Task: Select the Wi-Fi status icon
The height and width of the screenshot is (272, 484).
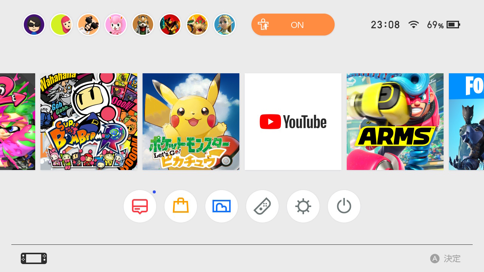Action: (x=414, y=25)
